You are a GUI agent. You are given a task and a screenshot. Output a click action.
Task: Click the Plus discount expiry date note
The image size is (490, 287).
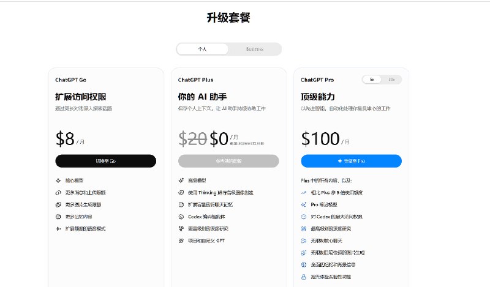247,144
